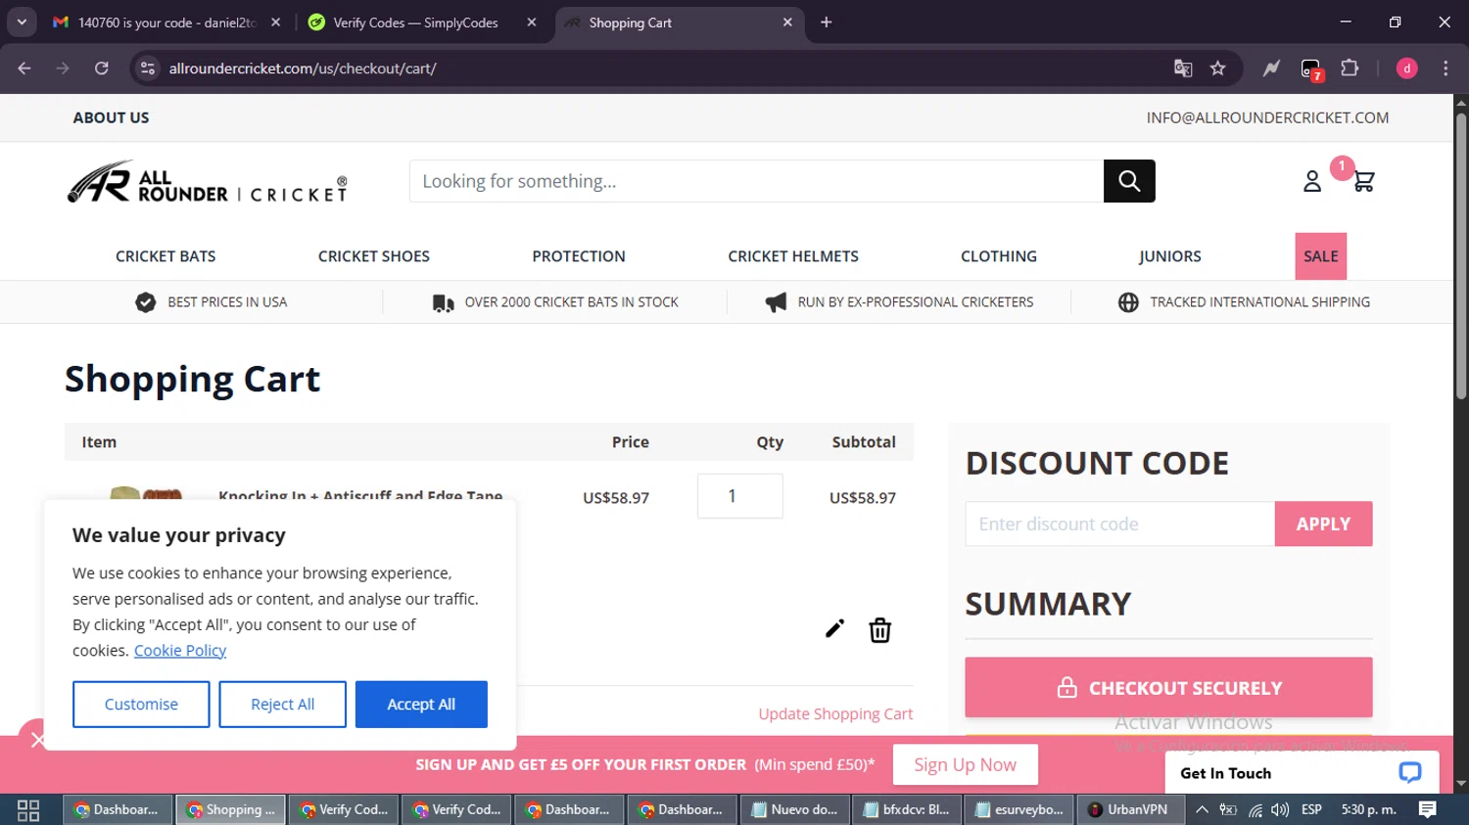Open Nuevo do... taskbar item
The height and width of the screenshot is (825, 1469).
click(794, 809)
